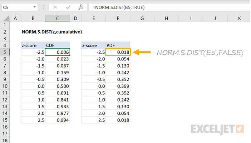Select cell F6 showing 0.054
The image size is (251, 143).
pos(118,59)
